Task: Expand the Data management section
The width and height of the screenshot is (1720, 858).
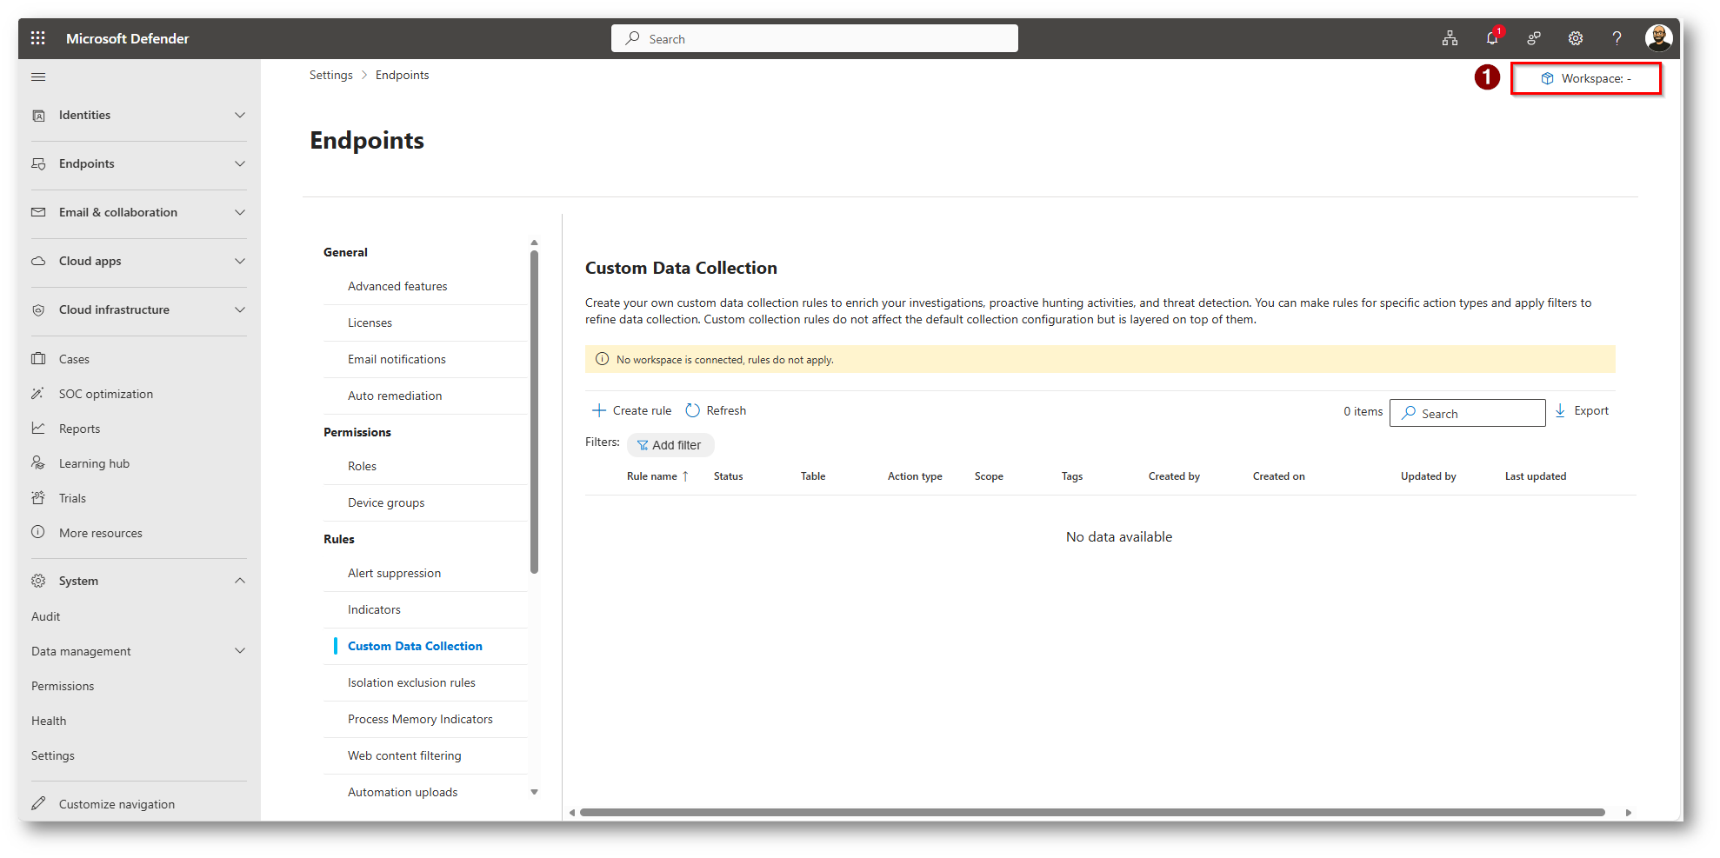Action: coord(239,651)
